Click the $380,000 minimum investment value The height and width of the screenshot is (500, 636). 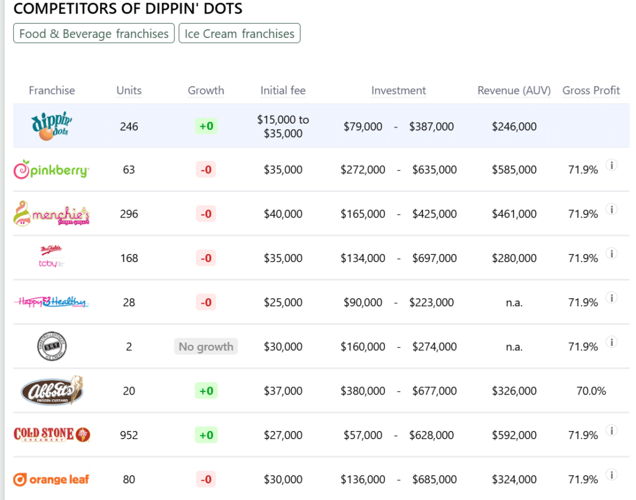pos(363,391)
